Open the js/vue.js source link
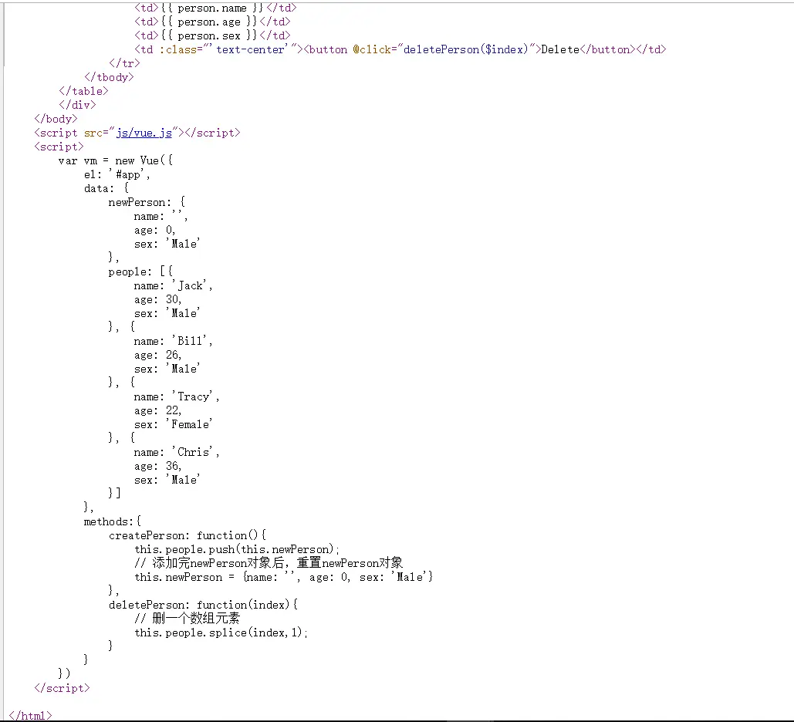794x722 pixels. 144,133
